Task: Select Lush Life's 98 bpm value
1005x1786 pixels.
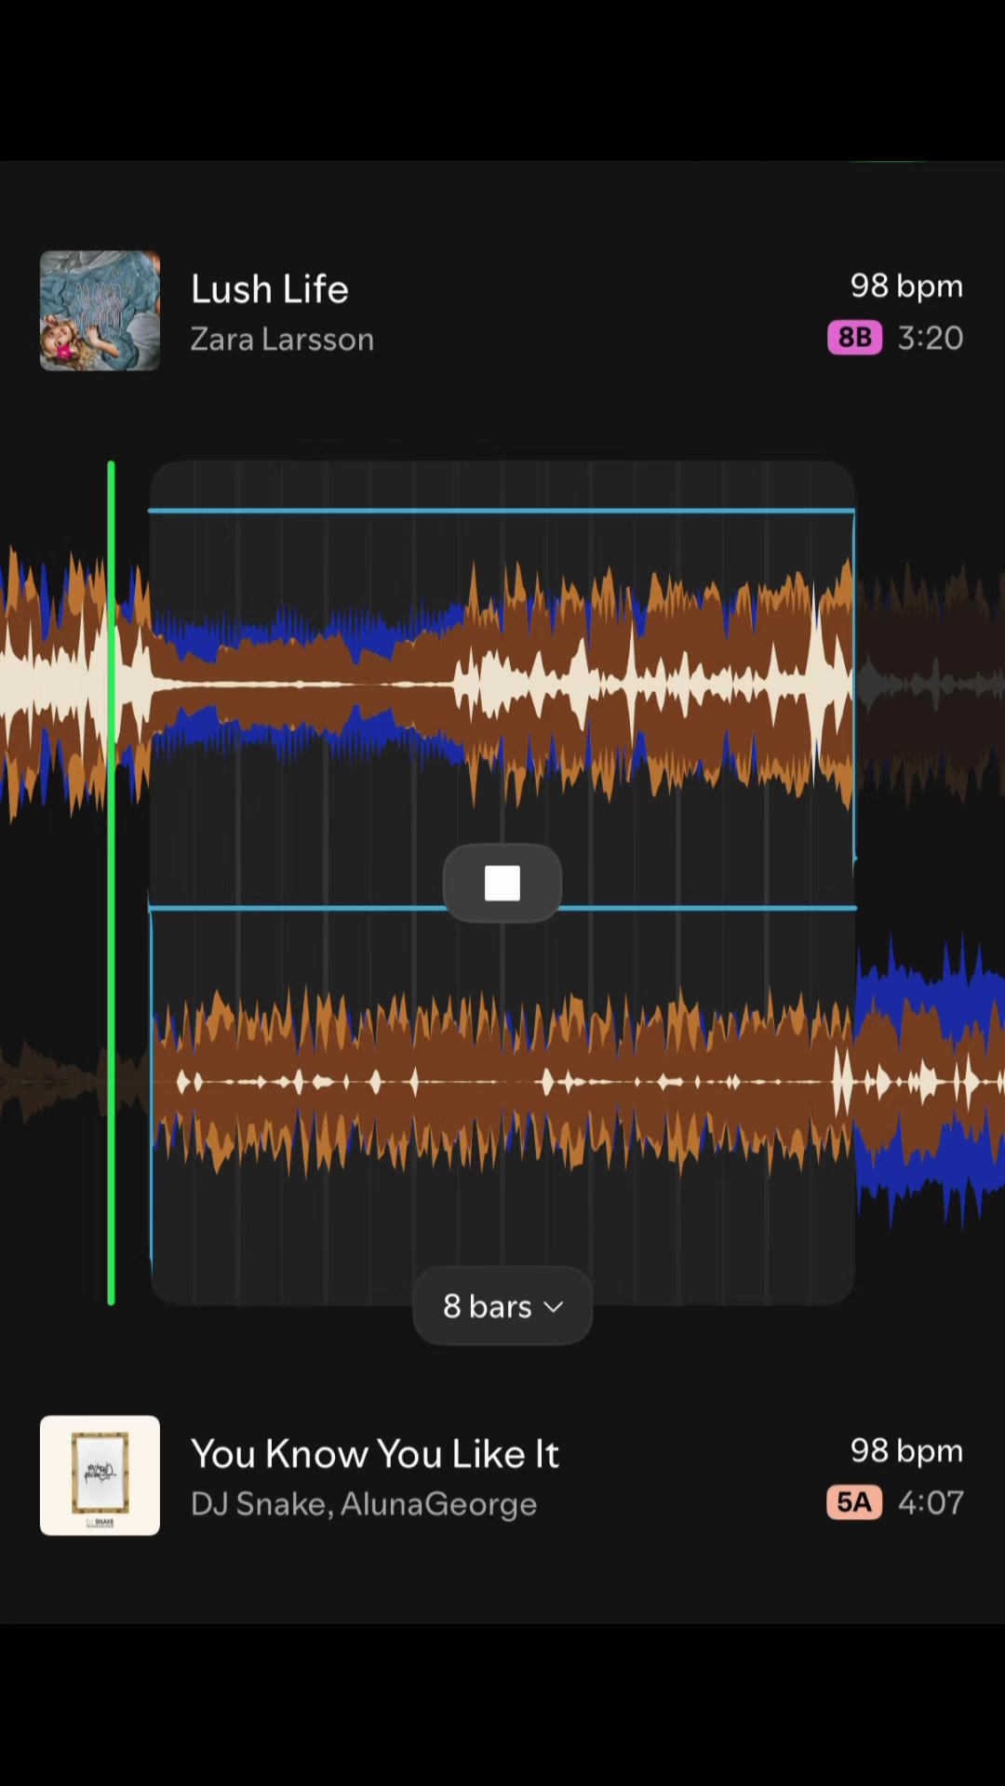Action: click(x=906, y=286)
